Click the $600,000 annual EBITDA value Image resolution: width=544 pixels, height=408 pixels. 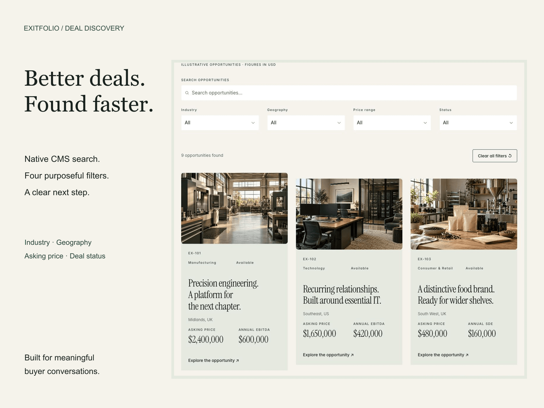click(253, 339)
